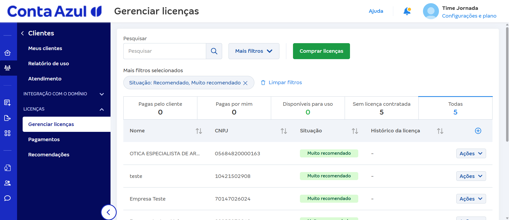Click the add column plus icon
This screenshot has width=509, height=220.
[478, 131]
